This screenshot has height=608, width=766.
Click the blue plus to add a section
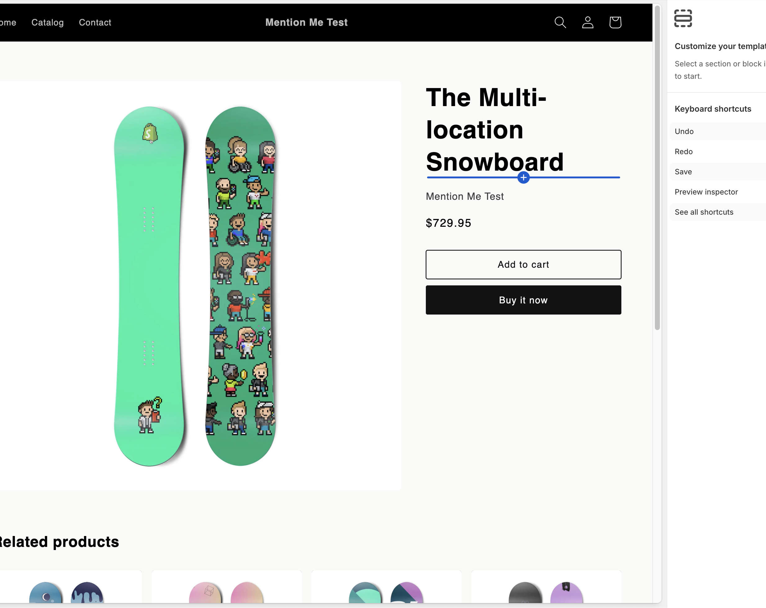(523, 178)
